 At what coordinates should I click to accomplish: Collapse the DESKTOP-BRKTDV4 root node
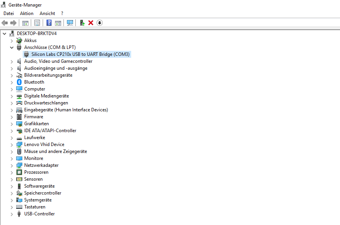(x=4, y=34)
